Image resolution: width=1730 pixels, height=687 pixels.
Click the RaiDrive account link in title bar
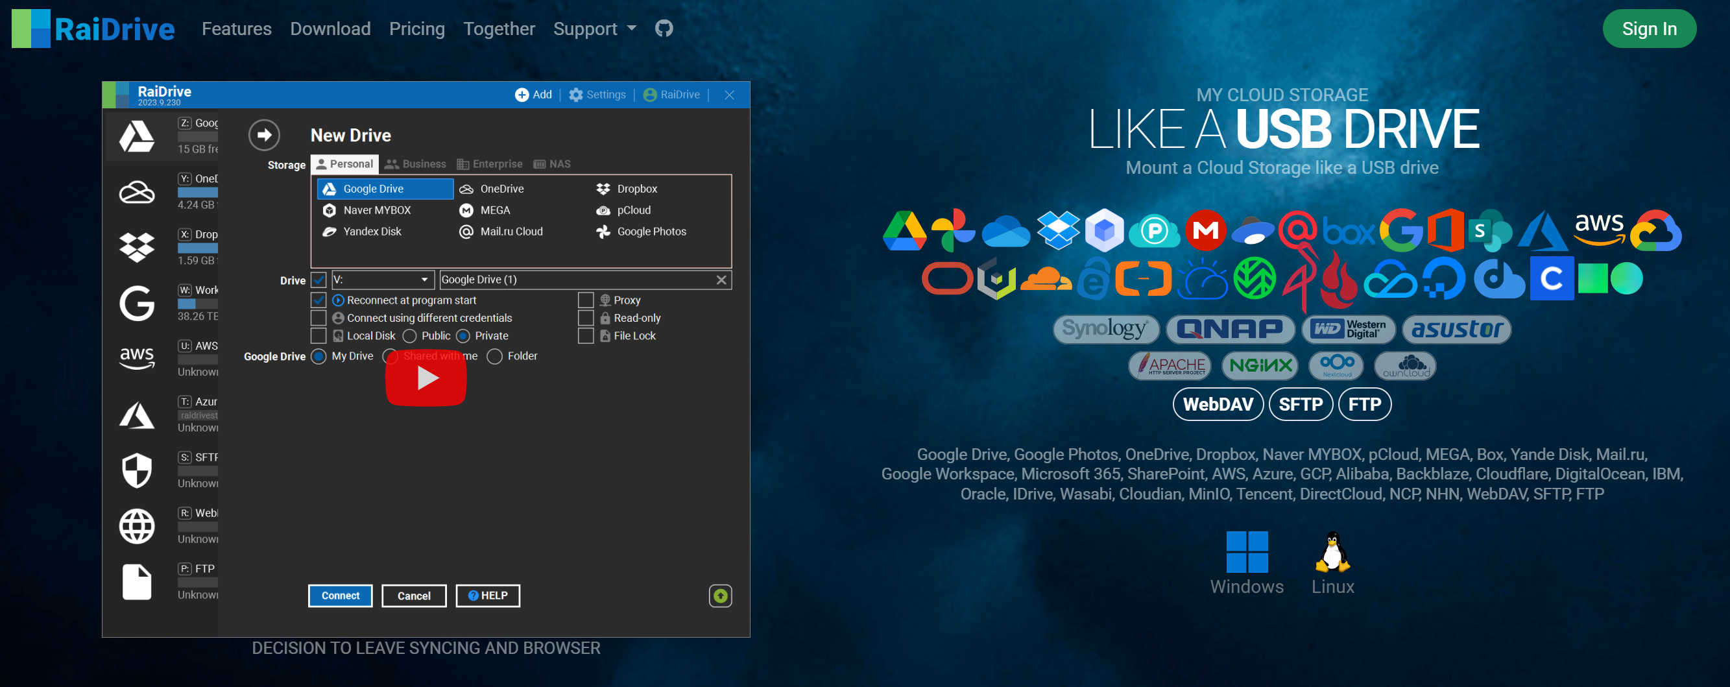(x=671, y=95)
